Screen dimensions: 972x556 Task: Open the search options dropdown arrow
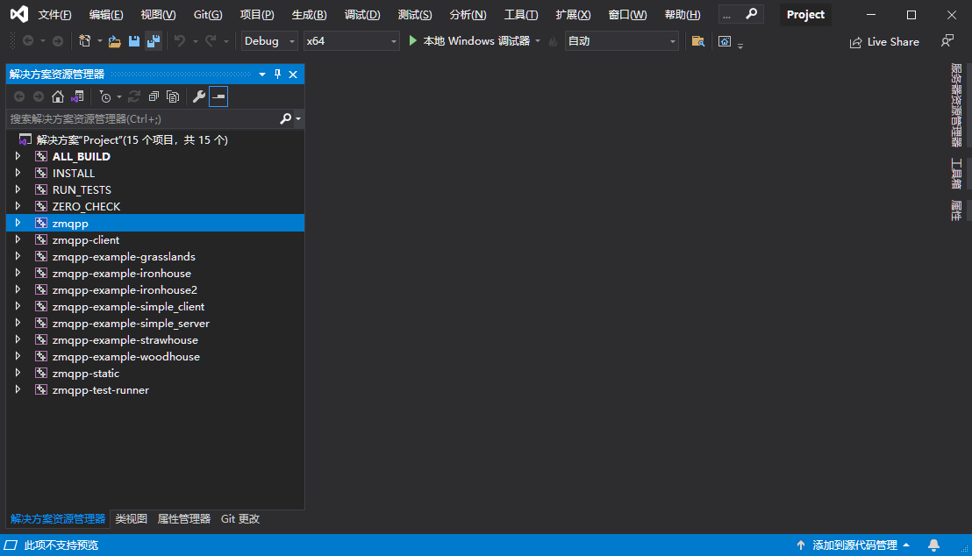[298, 118]
